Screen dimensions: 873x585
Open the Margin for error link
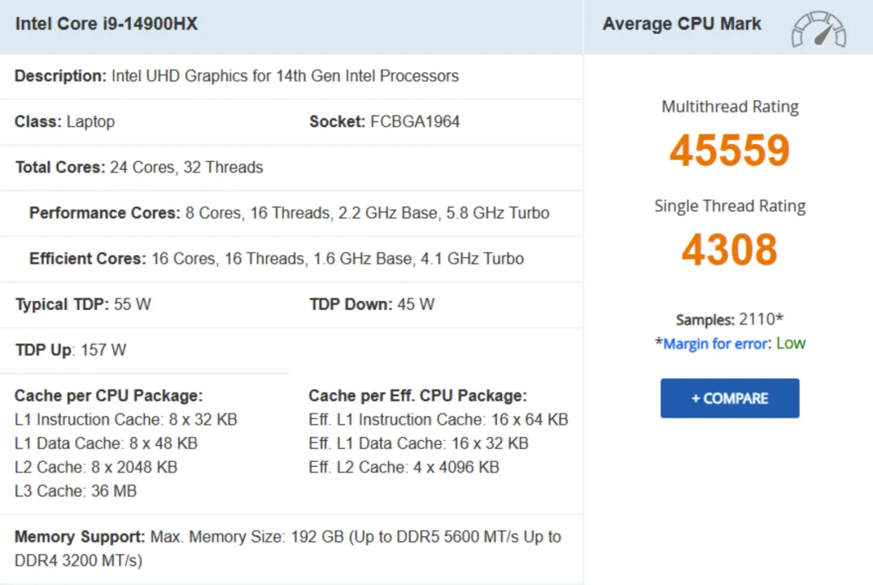715,343
